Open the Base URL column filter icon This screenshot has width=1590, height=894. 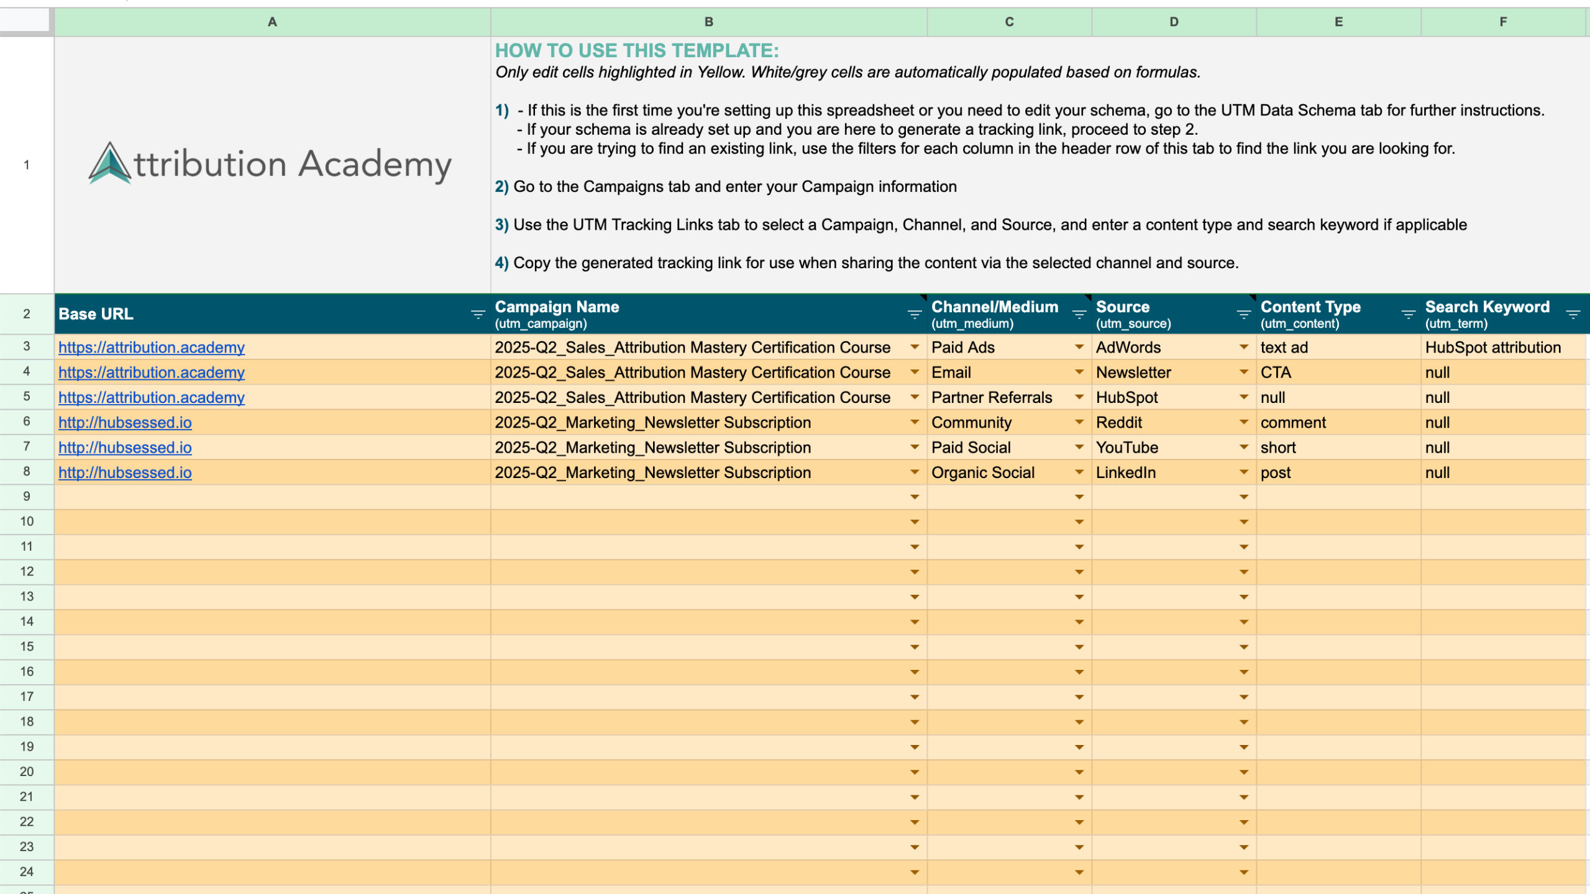point(477,315)
